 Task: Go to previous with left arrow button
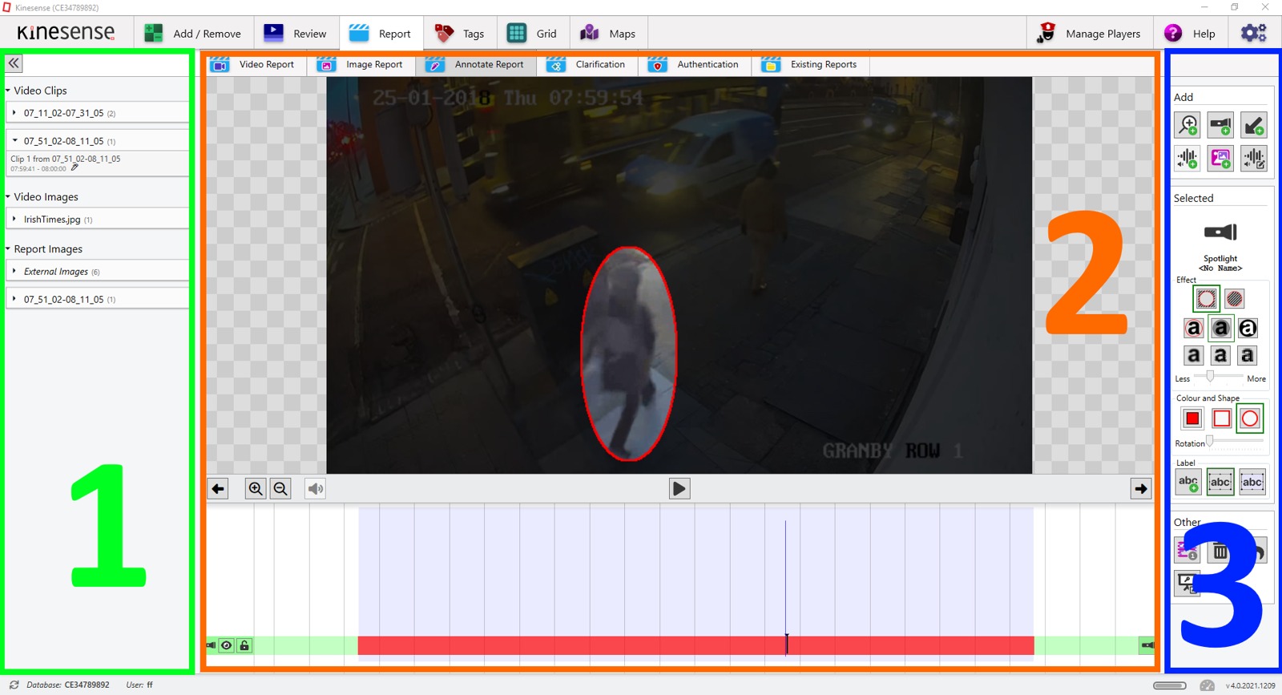click(218, 488)
